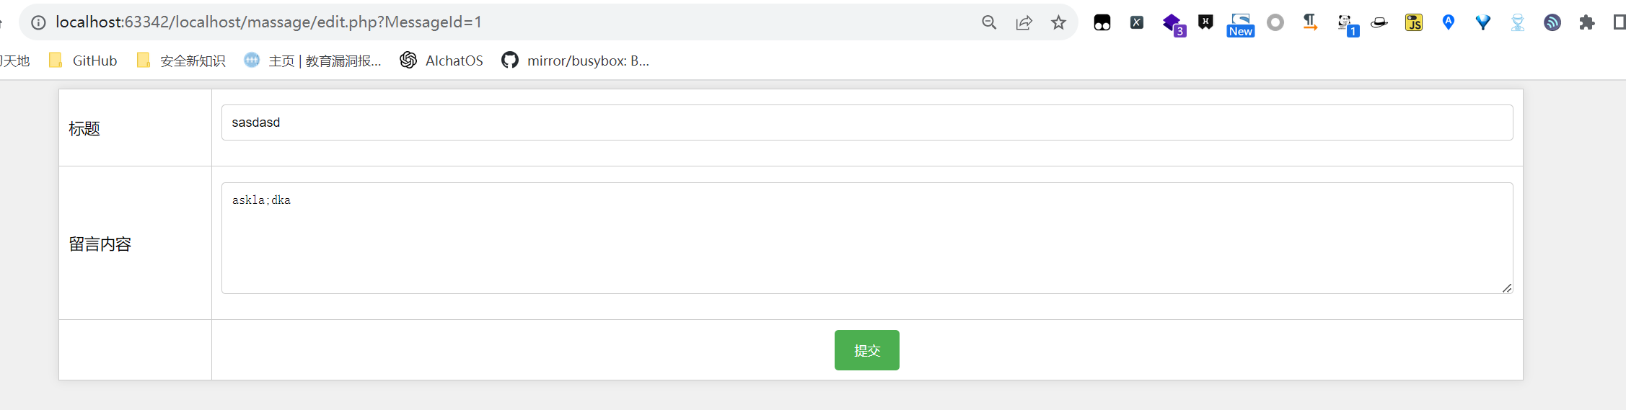Click the site information icon

pyautogui.click(x=38, y=22)
